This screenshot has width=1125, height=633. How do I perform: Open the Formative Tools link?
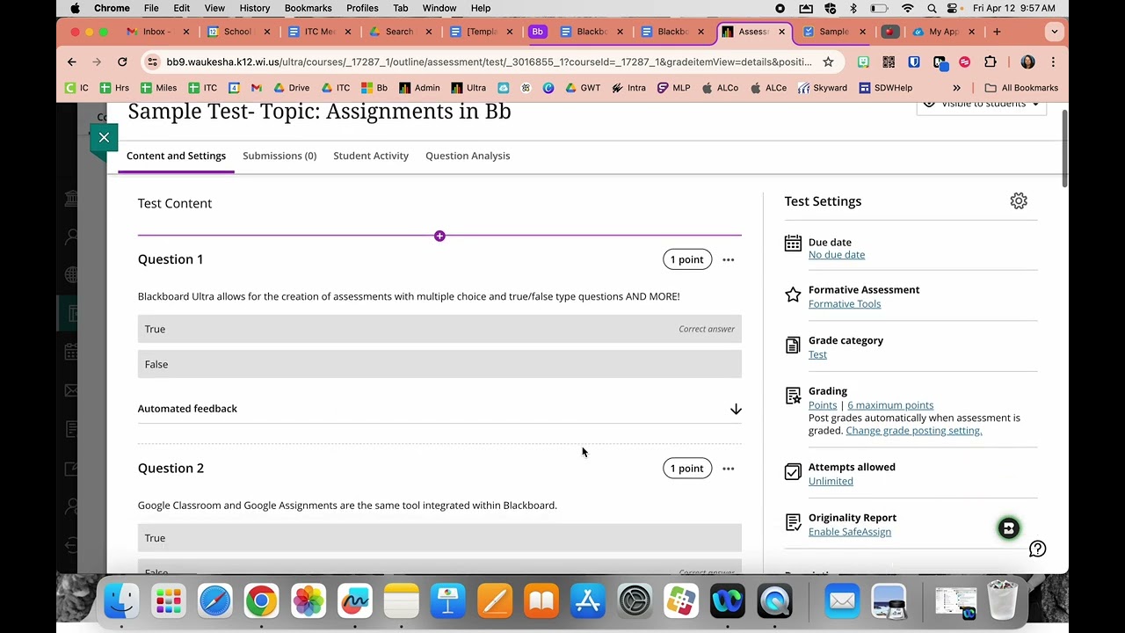point(845,304)
